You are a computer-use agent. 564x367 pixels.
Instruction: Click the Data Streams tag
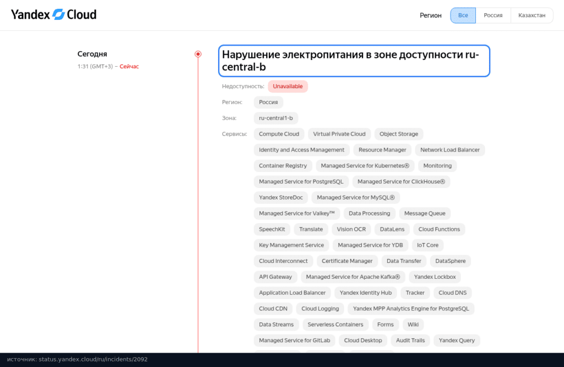[276, 324]
